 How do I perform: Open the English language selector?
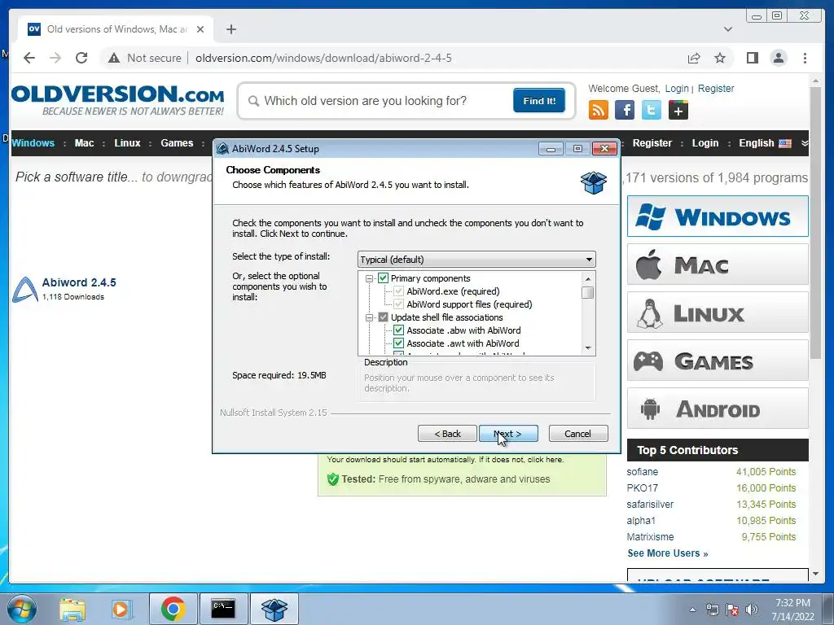[x=765, y=143]
